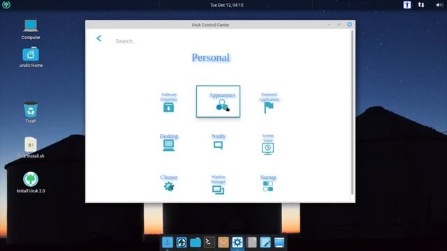Launch the web browser from dock

182,243
